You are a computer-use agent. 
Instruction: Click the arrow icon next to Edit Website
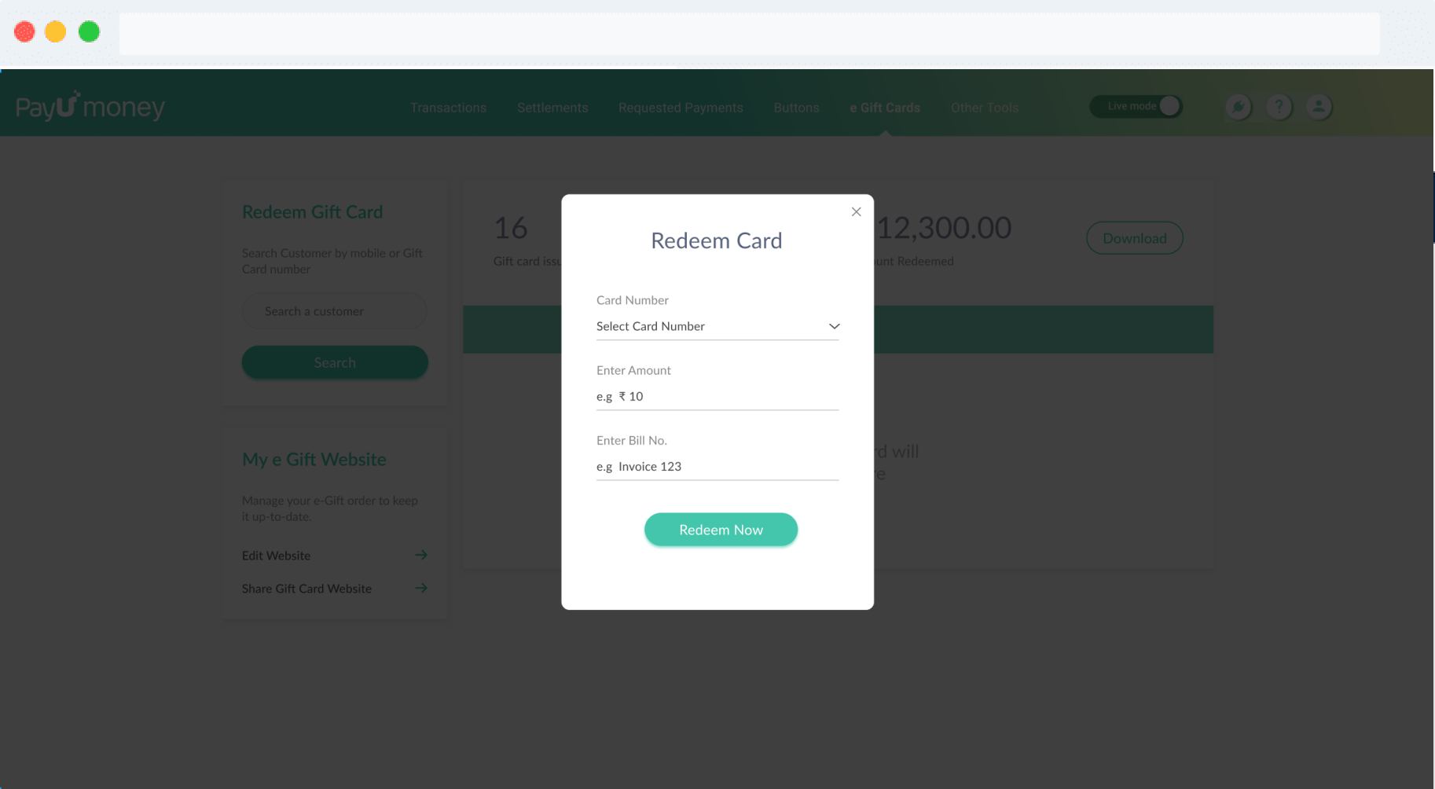pyautogui.click(x=421, y=555)
